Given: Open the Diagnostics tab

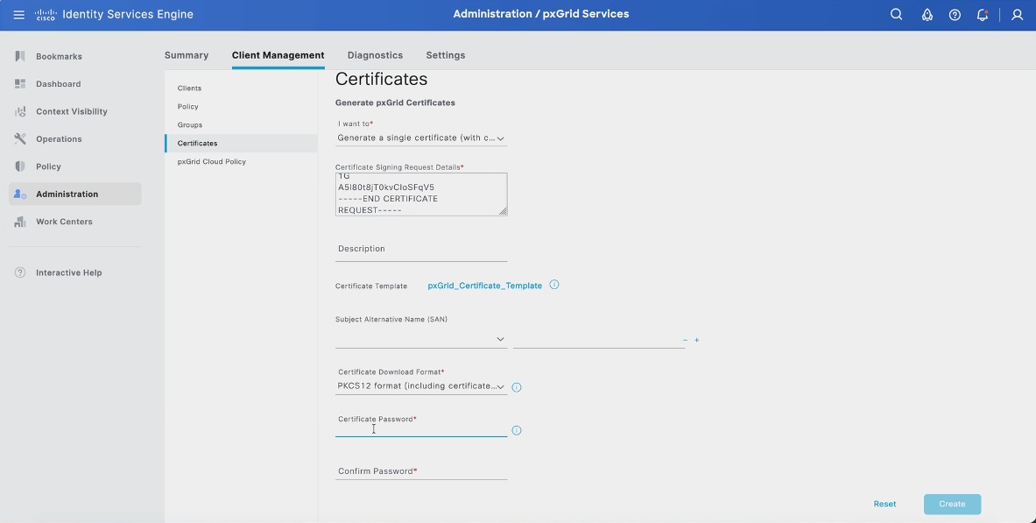Looking at the screenshot, I should pos(376,55).
